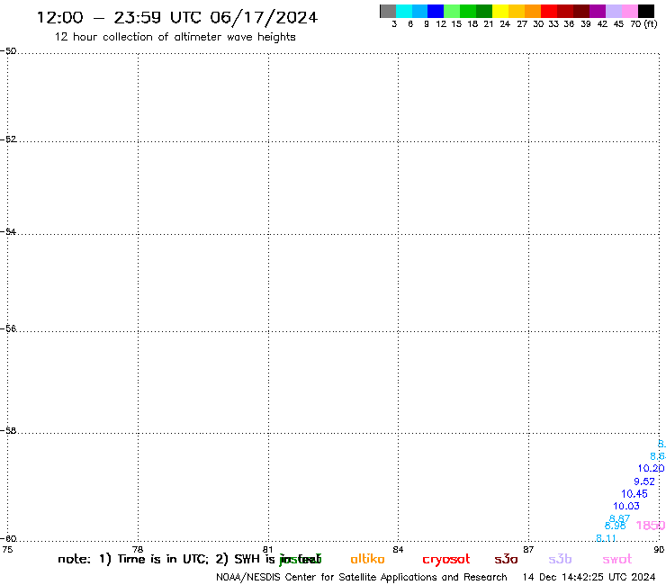
Task: Click the bright red 33 ft legend swatch
Action: 549,11
